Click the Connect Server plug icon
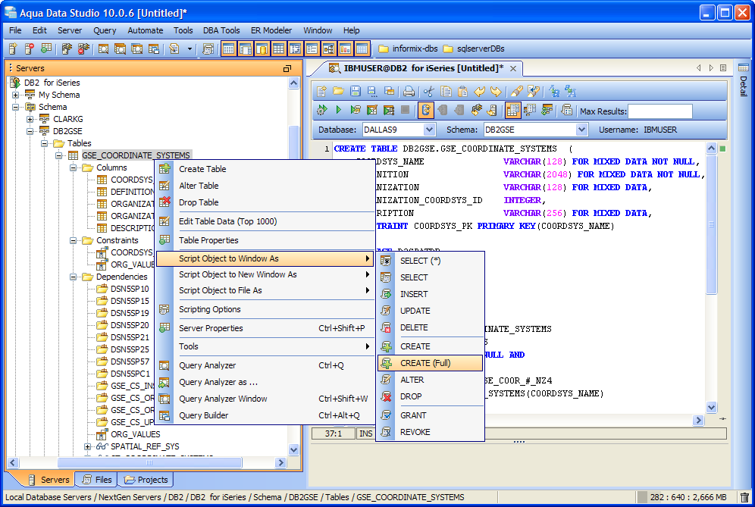 67,49
